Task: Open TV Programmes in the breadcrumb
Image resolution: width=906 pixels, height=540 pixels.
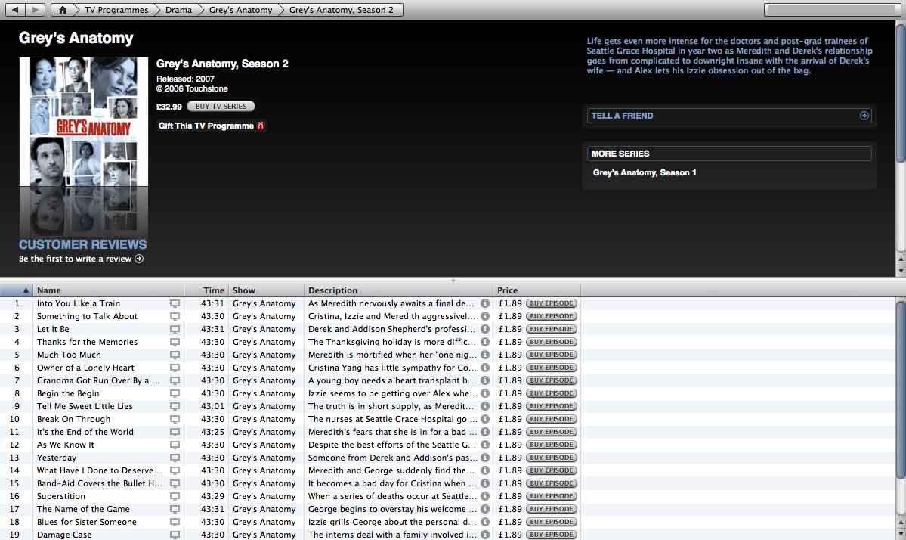Action: (x=116, y=10)
